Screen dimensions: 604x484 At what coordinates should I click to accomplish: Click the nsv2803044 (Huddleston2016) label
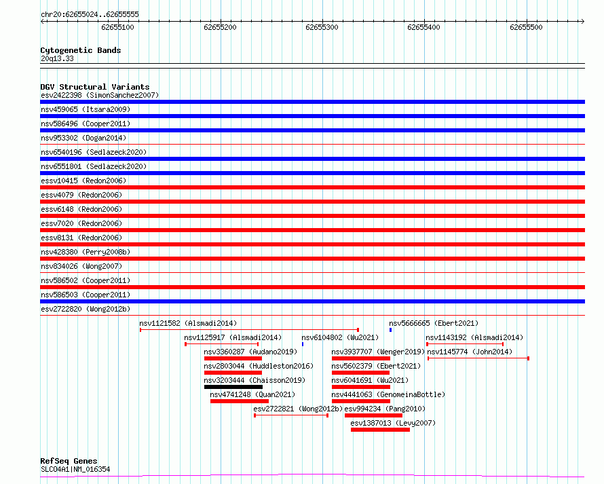259,366
